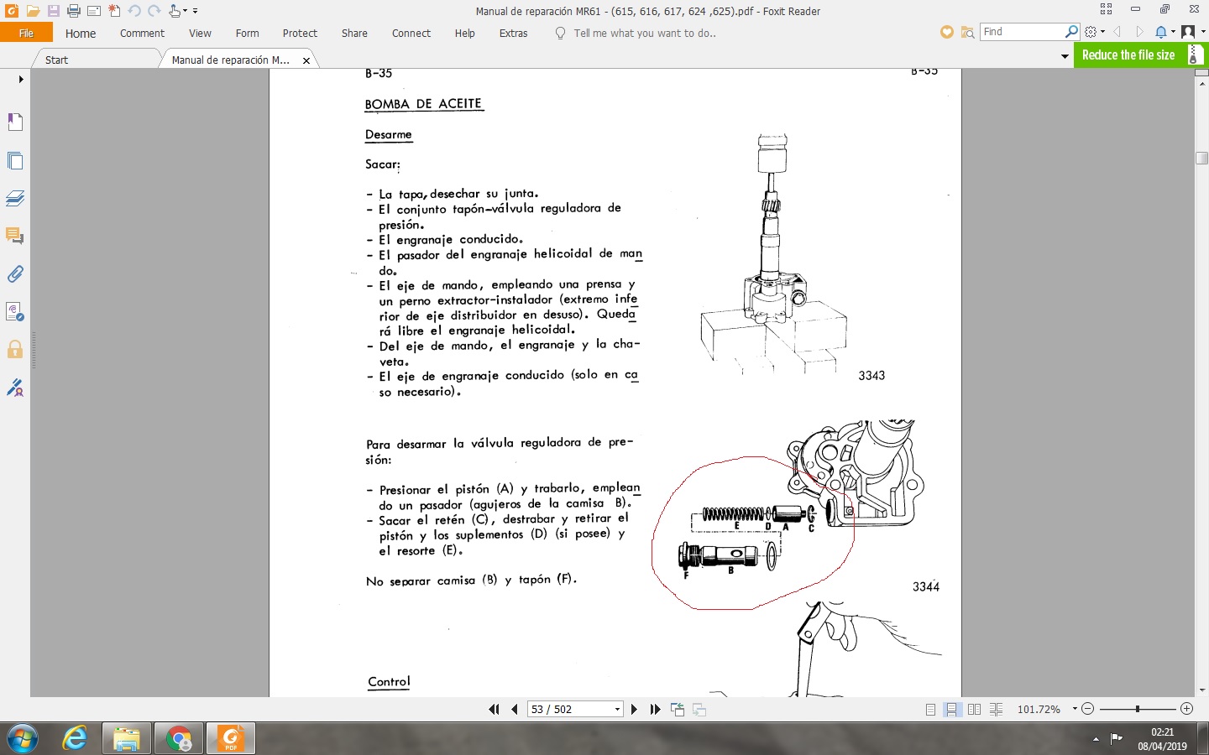Open the Comments panel icon

15,237
